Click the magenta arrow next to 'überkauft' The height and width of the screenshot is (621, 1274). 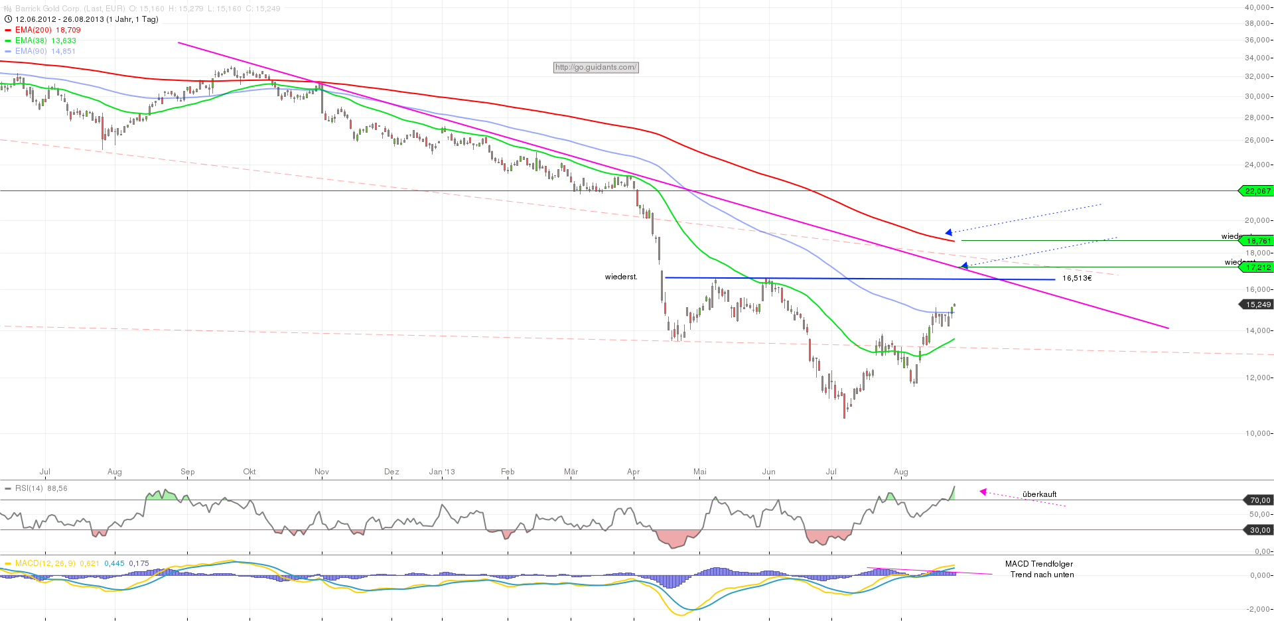point(983,492)
